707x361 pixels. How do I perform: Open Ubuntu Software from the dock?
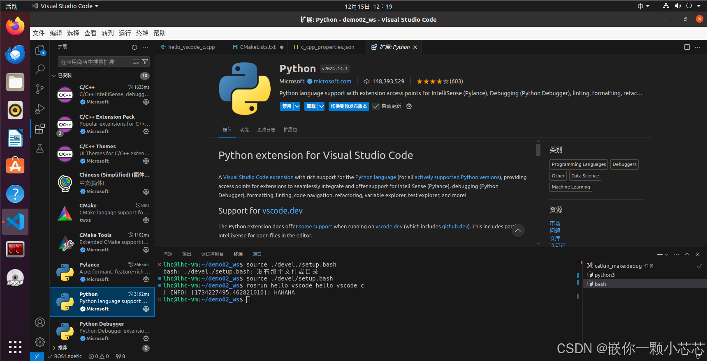pyautogui.click(x=15, y=166)
